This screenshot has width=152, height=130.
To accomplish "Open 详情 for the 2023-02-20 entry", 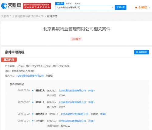I will 92,91.
